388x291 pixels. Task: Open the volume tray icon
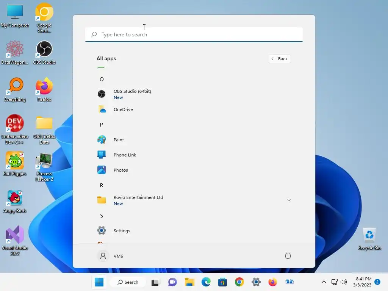[344, 282]
